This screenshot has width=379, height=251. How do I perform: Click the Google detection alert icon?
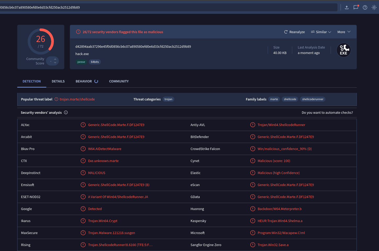pos(83,209)
